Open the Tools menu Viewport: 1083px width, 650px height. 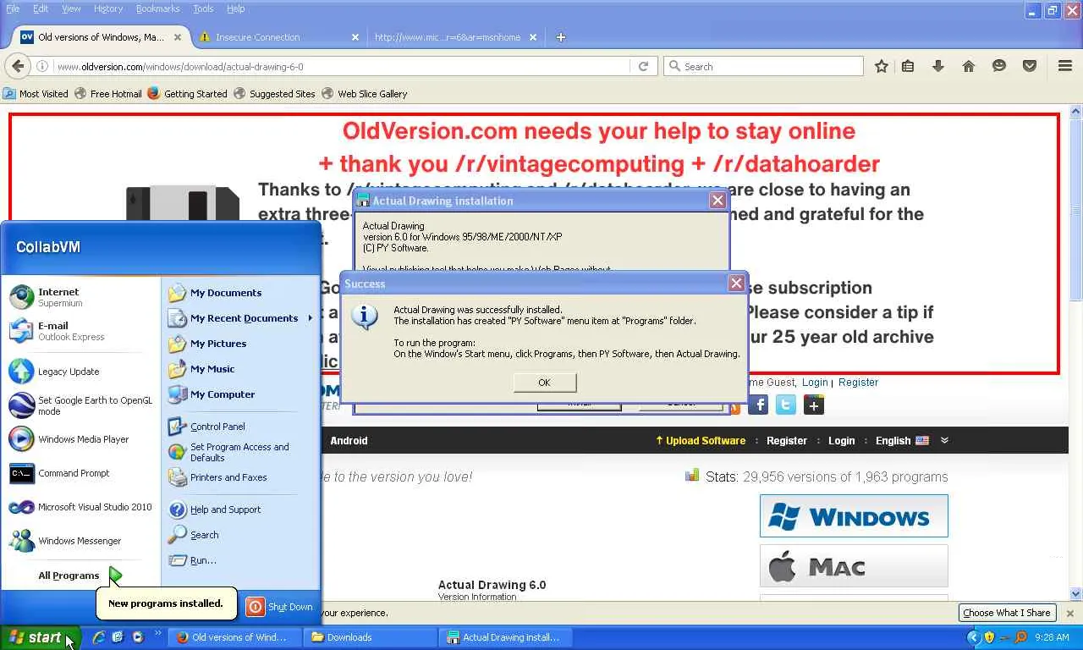click(x=203, y=8)
